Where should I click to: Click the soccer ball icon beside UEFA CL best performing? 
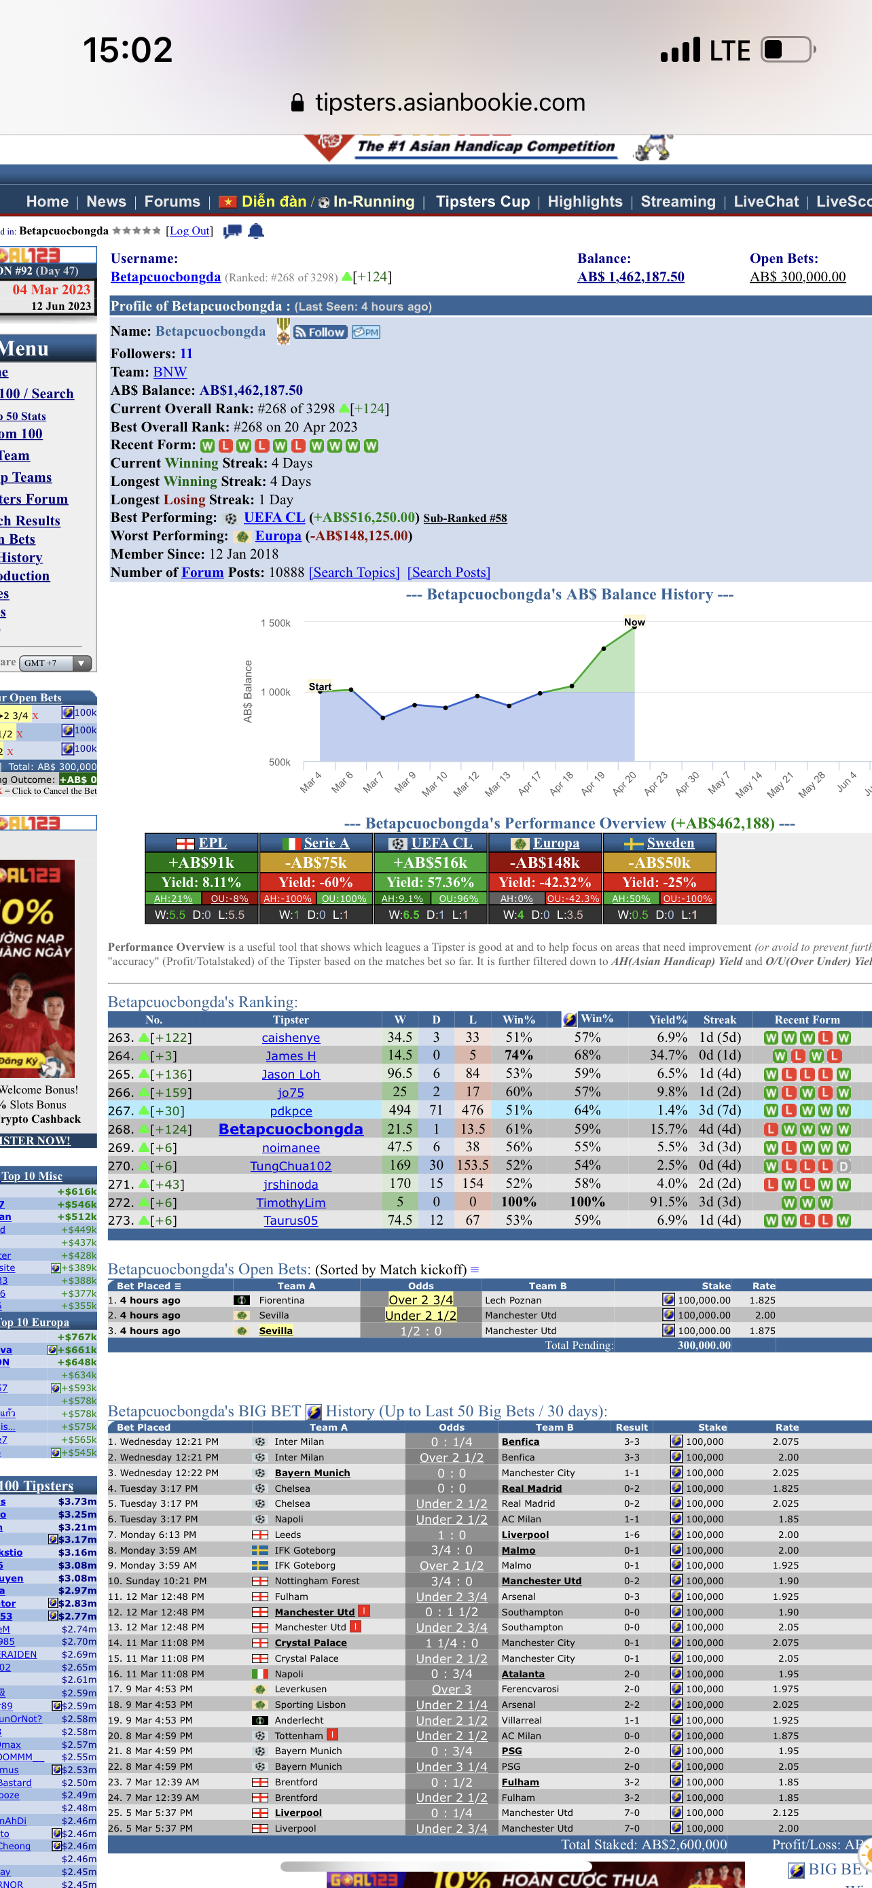click(x=231, y=518)
